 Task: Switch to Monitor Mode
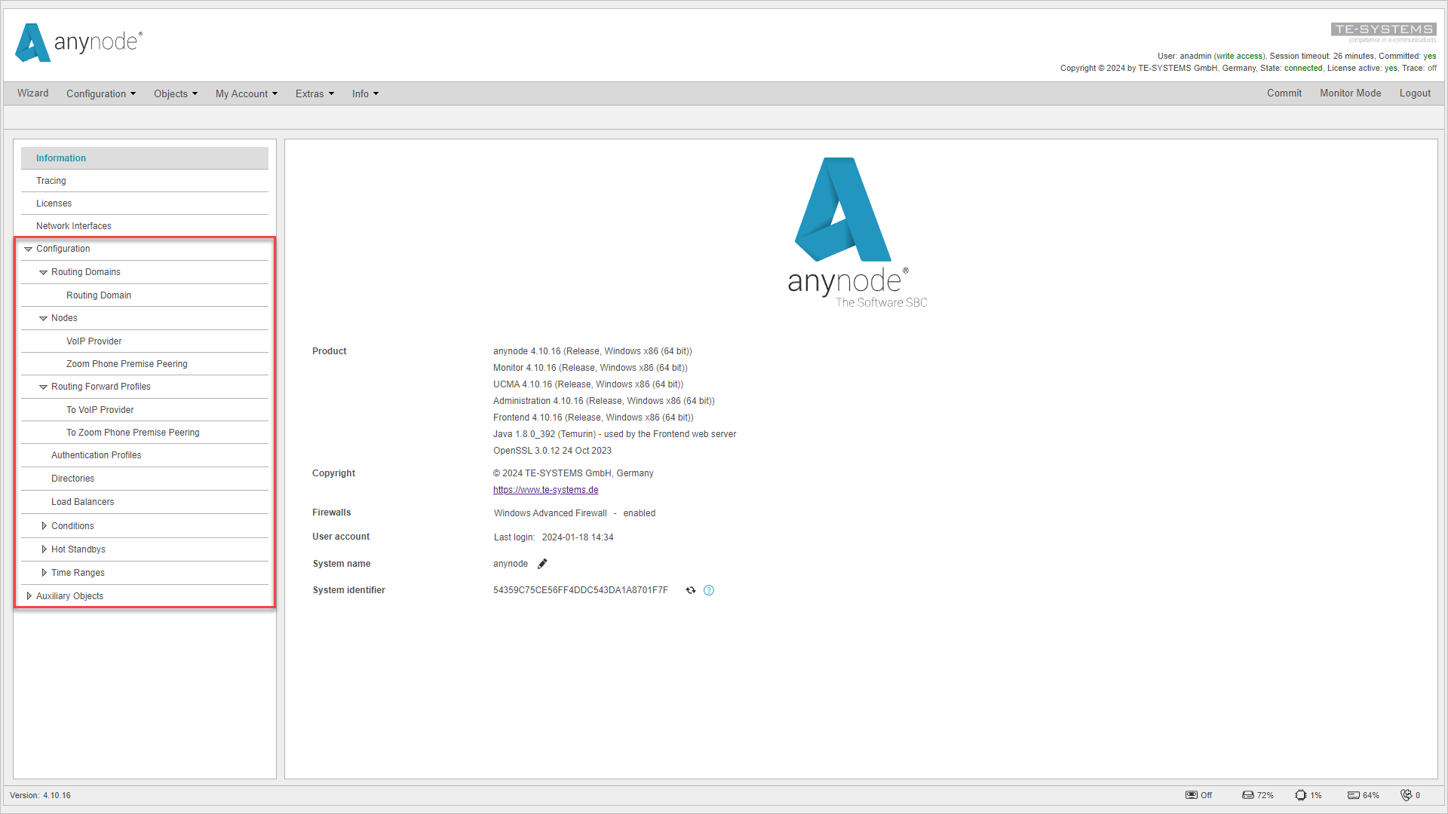(x=1350, y=93)
